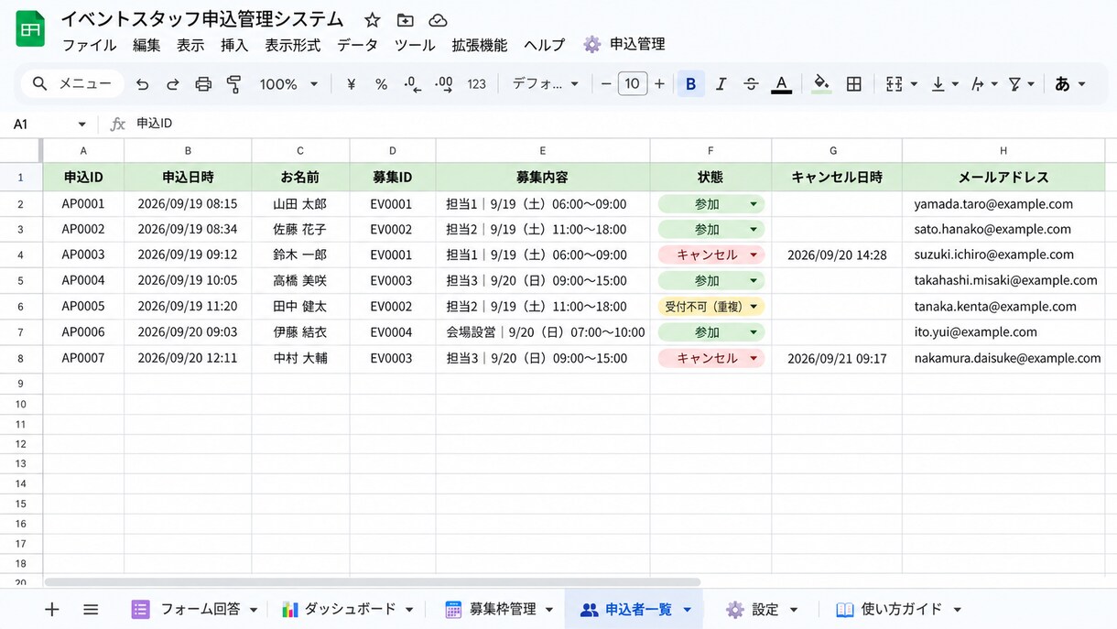Open the Google Sheets home icon

(30, 28)
